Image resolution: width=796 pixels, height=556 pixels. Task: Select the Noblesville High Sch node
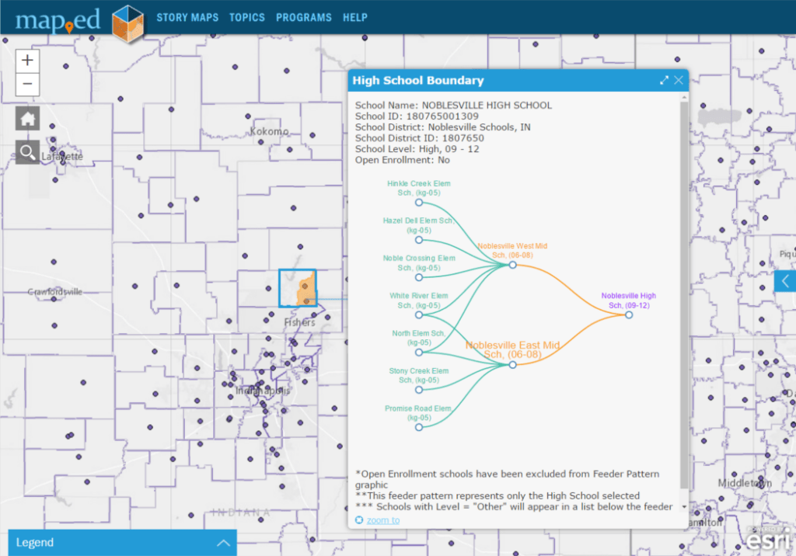pyautogui.click(x=629, y=315)
